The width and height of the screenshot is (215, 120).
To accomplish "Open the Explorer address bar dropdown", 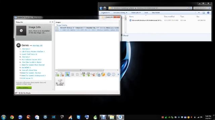I will (187, 8).
